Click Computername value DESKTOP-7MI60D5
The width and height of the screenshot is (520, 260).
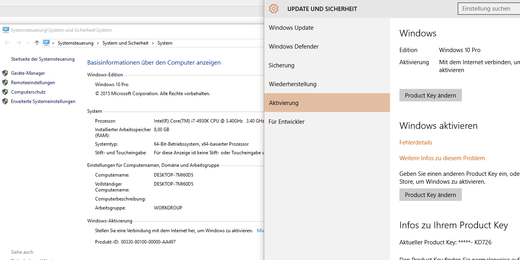[x=174, y=175]
